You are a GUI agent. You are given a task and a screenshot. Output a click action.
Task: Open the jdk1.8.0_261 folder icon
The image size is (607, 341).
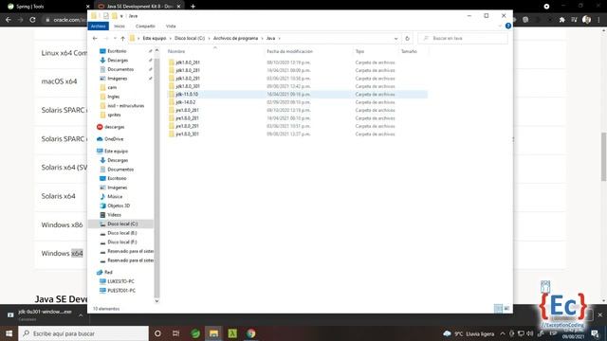(x=172, y=63)
